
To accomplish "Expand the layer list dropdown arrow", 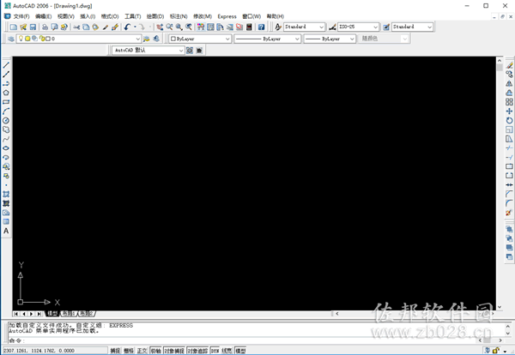I will click(138, 39).
